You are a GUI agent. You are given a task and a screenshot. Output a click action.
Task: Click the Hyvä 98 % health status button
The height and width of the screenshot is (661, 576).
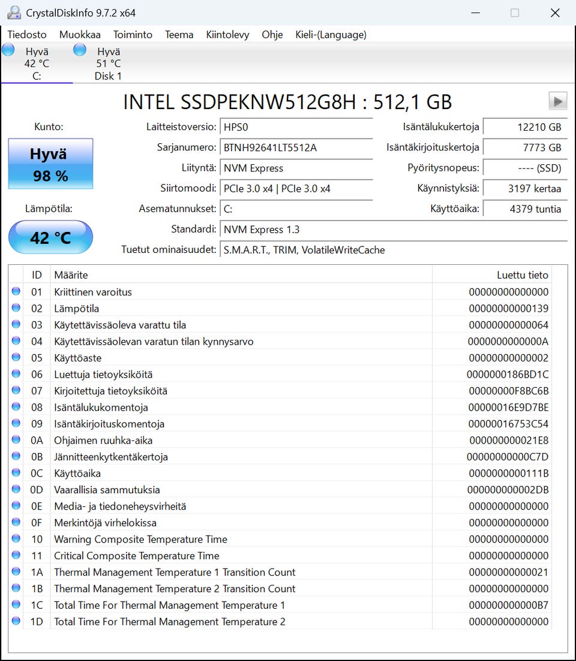point(50,164)
